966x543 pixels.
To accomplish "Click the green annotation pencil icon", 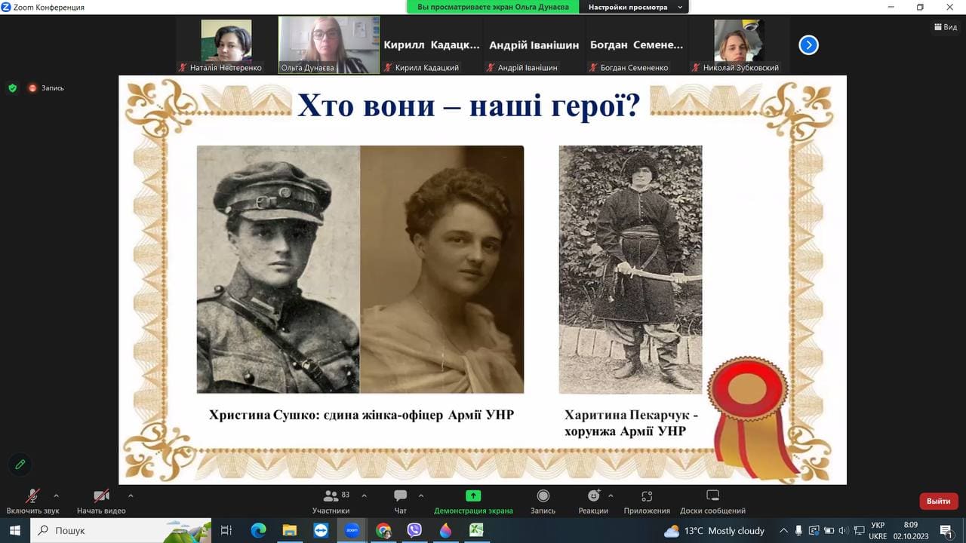I will pyautogui.click(x=20, y=465).
